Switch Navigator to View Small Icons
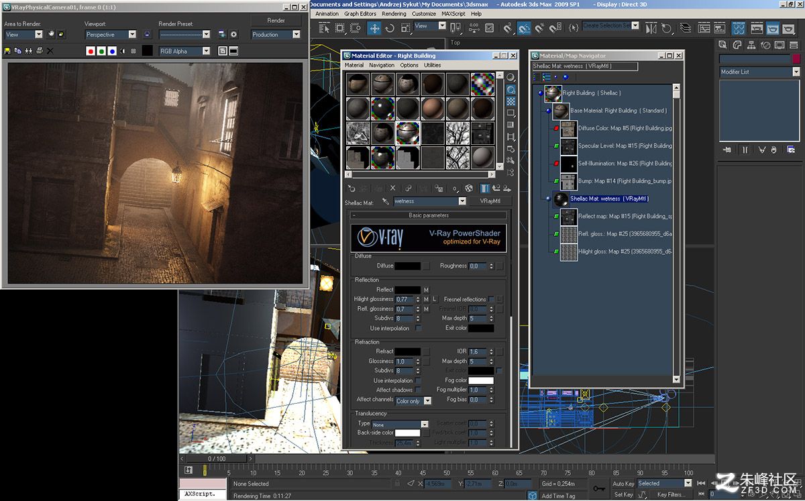 tap(556, 77)
